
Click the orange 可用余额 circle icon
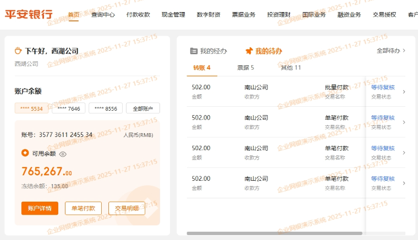click(x=25, y=153)
